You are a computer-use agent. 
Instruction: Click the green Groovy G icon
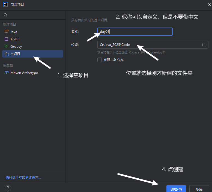click(x=7, y=46)
